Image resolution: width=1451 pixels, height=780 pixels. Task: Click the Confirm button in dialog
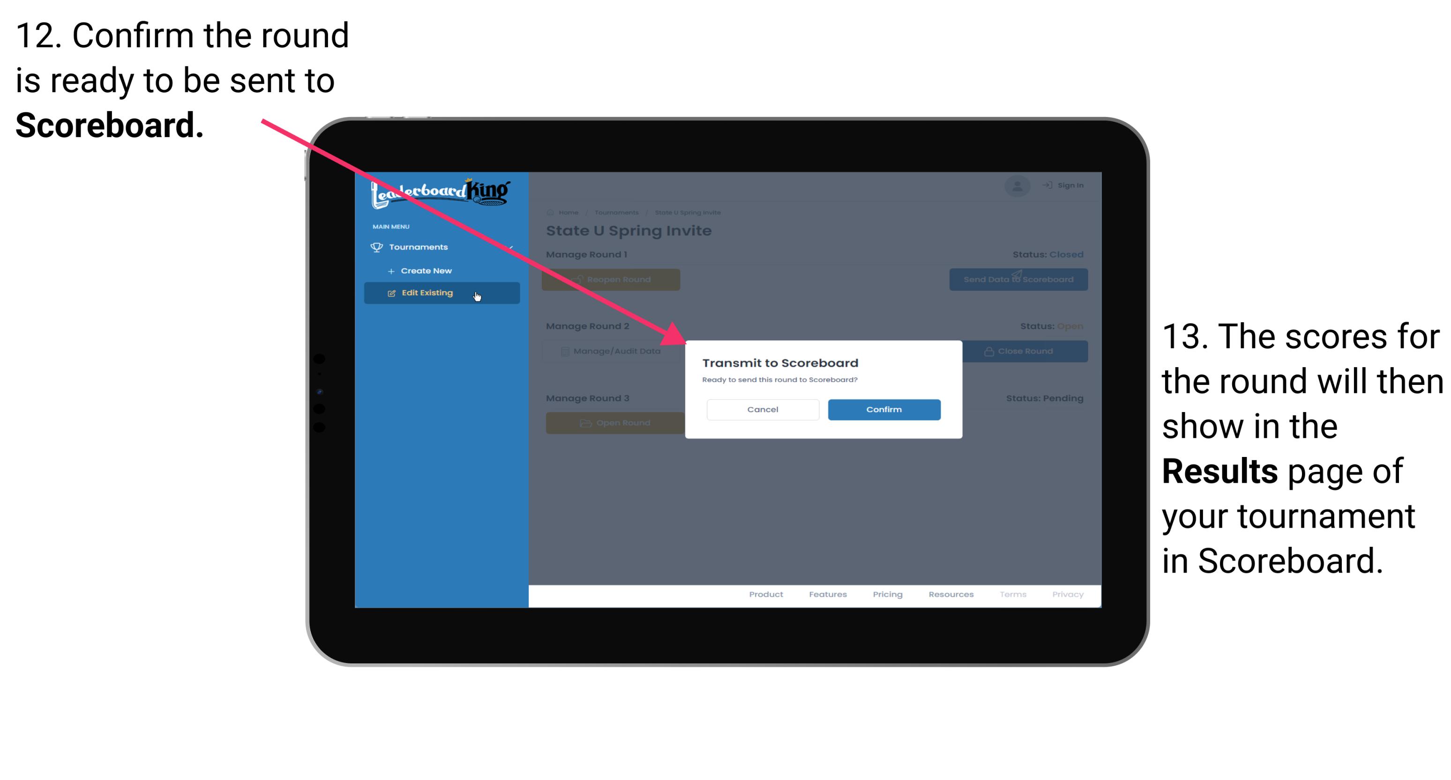(882, 409)
